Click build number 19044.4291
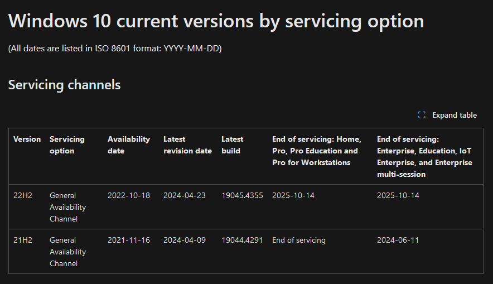The height and width of the screenshot is (284, 493). [x=242, y=240]
